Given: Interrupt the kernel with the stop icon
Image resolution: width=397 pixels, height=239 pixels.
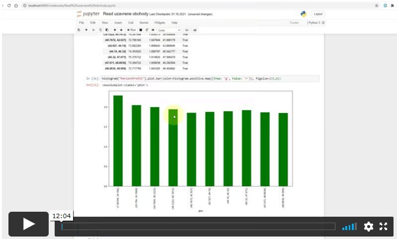Looking at the screenshot, I should [x=141, y=30].
